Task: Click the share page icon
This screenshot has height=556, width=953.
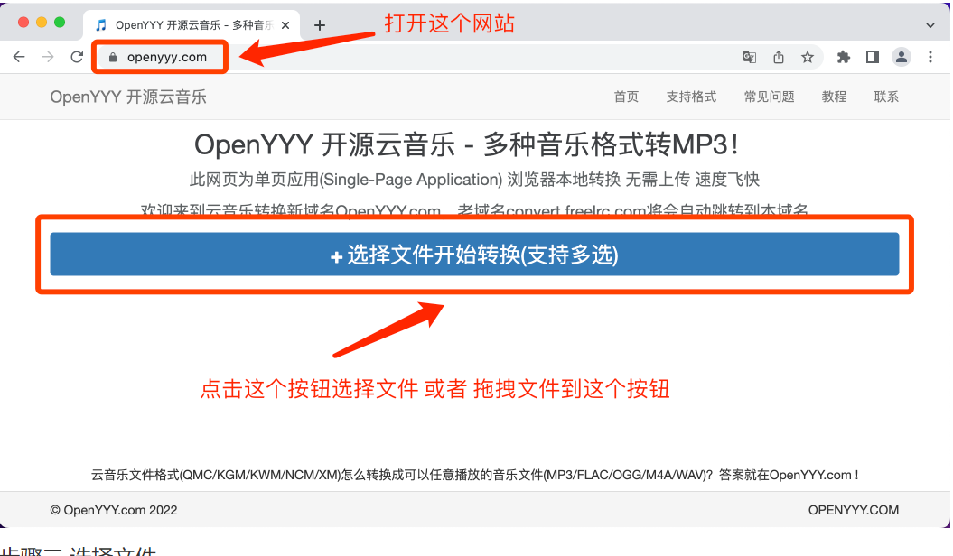Action: tap(779, 57)
